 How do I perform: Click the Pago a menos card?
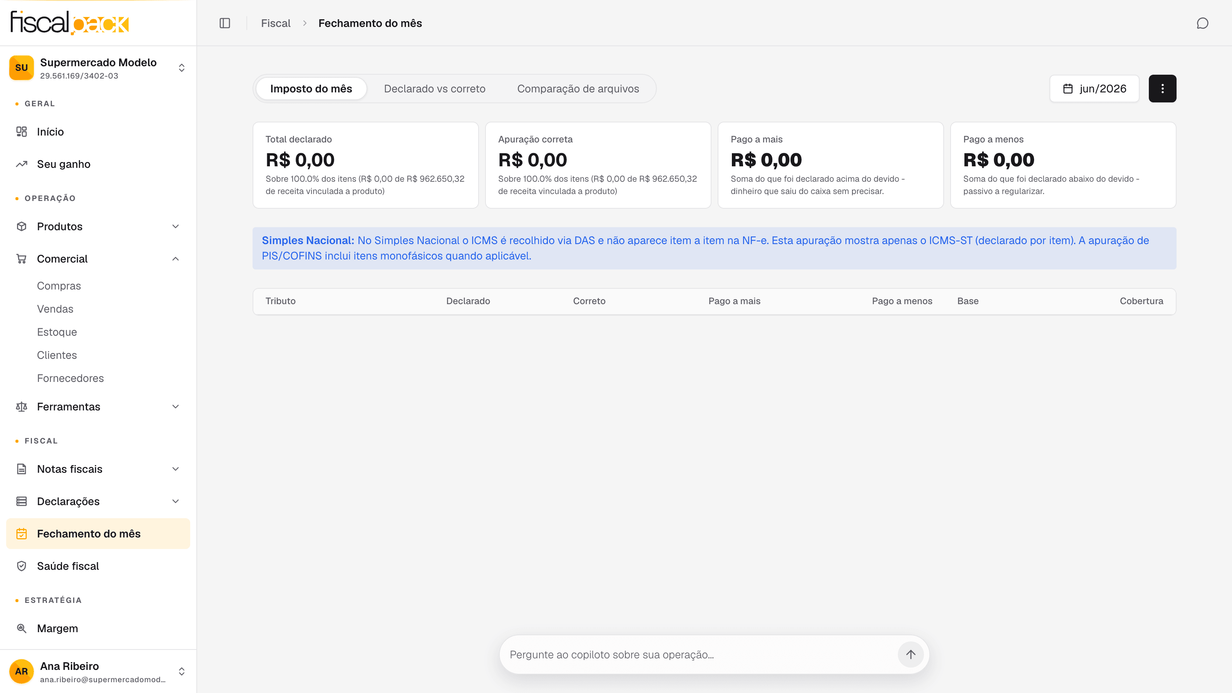tap(1063, 165)
